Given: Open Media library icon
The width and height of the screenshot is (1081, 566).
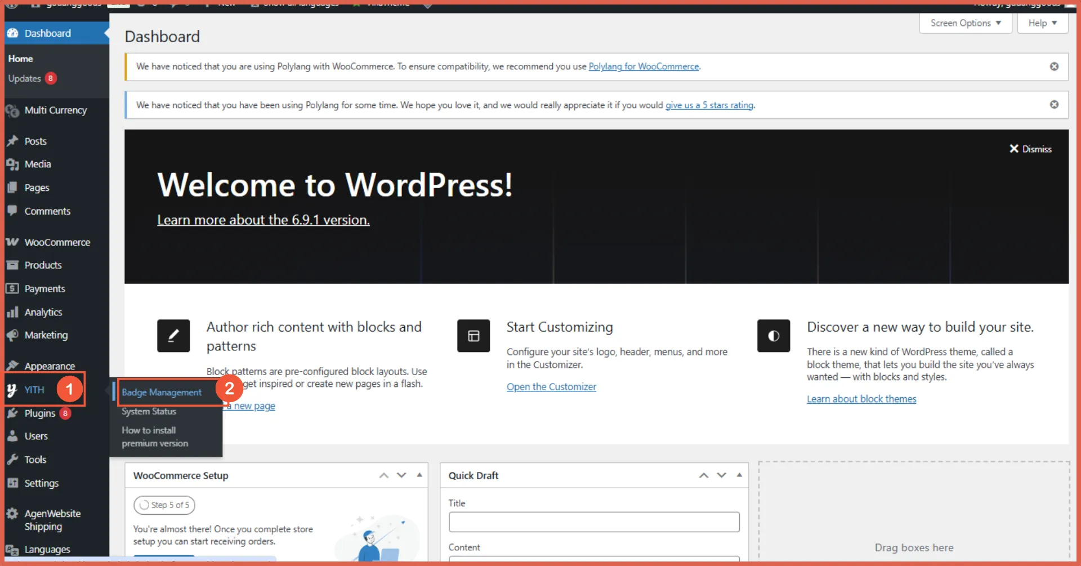Looking at the screenshot, I should click(12, 164).
